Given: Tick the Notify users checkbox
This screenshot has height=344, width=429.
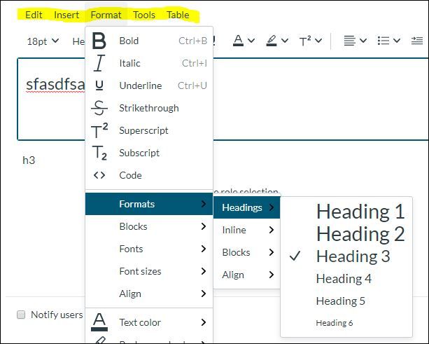Looking at the screenshot, I should [21, 315].
